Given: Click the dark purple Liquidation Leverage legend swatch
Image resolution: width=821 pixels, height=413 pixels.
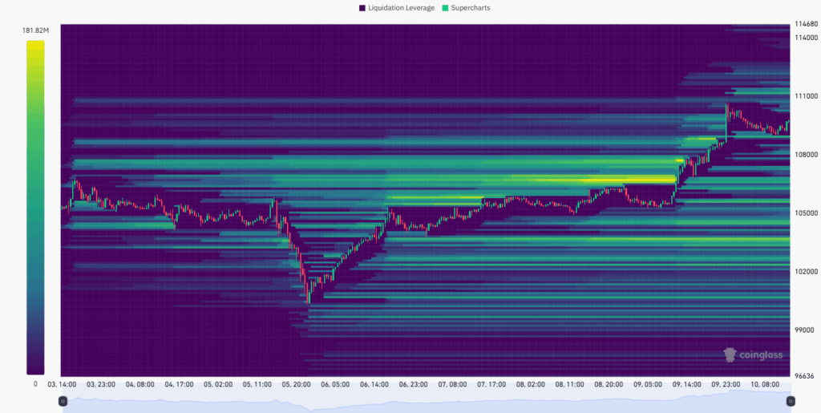Looking at the screenshot, I should [362, 8].
